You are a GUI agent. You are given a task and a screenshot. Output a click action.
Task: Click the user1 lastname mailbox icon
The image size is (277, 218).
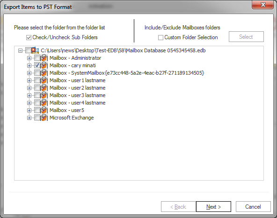pos(44,80)
